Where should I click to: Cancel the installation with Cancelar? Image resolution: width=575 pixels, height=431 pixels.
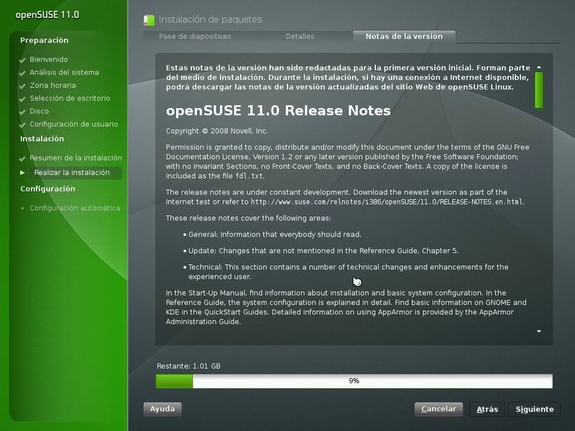(438, 409)
